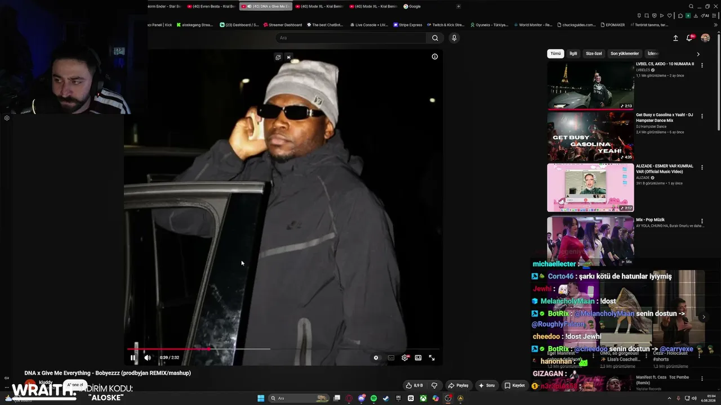Click the YouTube search box
The width and height of the screenshot is (721, 405).
pyautogui.click(x=350, y=38)
